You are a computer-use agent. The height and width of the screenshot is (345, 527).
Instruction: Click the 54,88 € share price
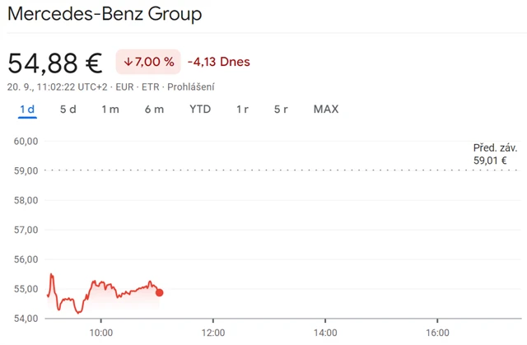54,63
